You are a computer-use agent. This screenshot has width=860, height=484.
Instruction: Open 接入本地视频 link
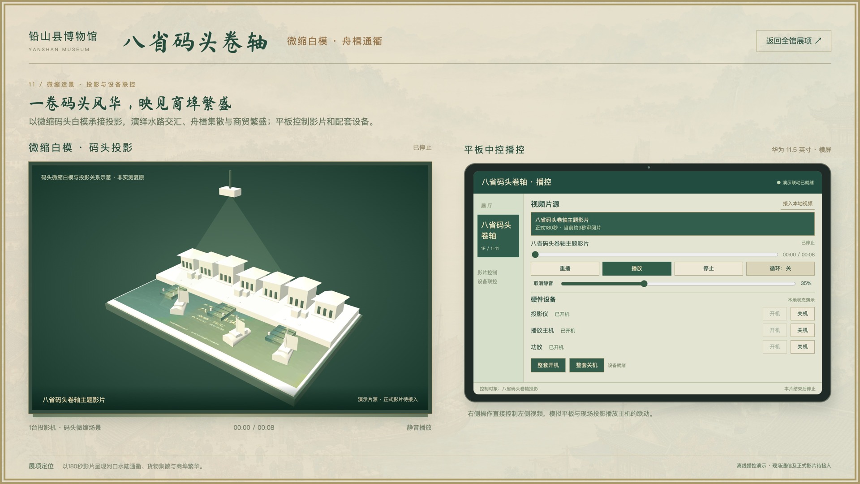tap(797, 203)
